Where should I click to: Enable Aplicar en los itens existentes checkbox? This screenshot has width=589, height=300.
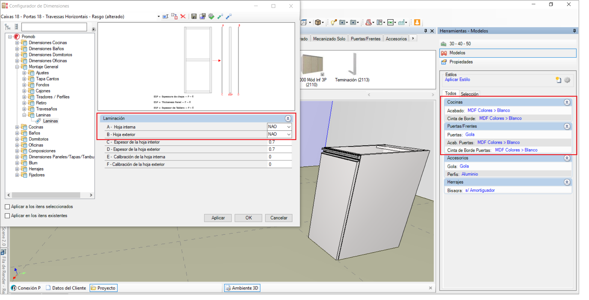point(8,216)
